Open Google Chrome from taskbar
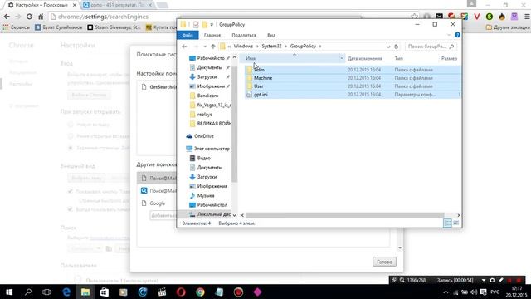This screenshot has width=531, height=299. 200,292
